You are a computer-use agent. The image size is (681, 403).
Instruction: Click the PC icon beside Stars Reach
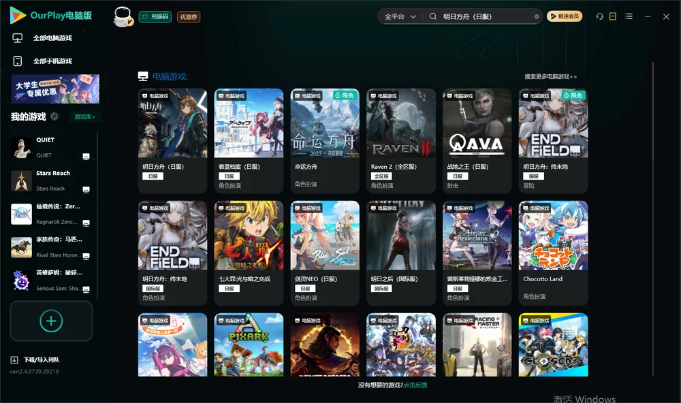(x=86, y=190)
